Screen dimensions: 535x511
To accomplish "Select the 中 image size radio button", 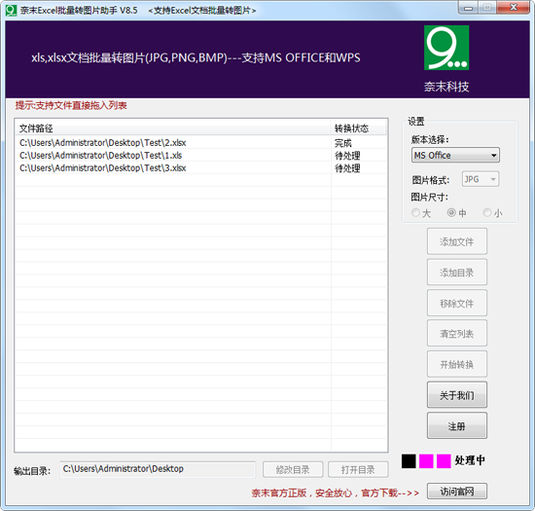I will coord(451,212).
